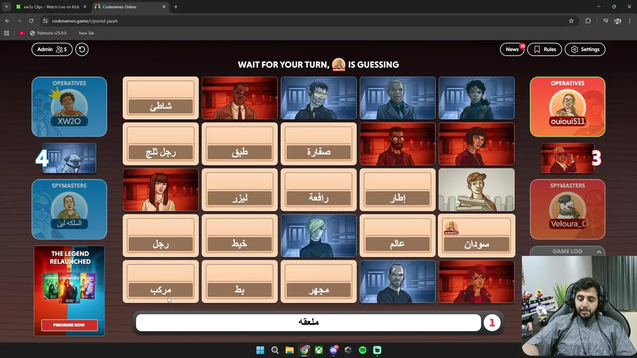Select the word card بط
The width and height of the screenshot is (637, 358).
pos(239,282)
